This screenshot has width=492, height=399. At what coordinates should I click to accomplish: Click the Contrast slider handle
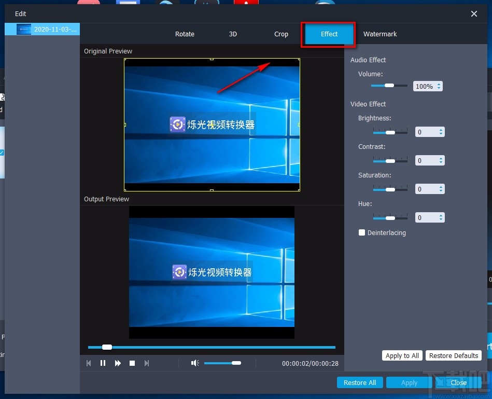[390, 160]
